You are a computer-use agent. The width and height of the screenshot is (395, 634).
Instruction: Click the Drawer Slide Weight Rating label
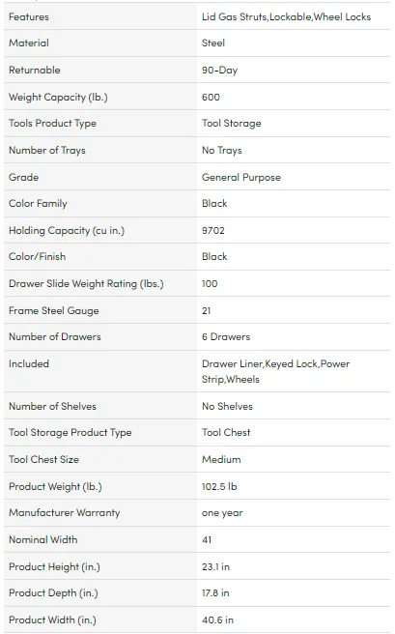(x=86, y=283)
